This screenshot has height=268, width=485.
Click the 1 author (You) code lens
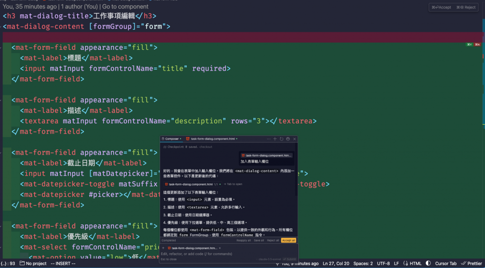point(81,7)
